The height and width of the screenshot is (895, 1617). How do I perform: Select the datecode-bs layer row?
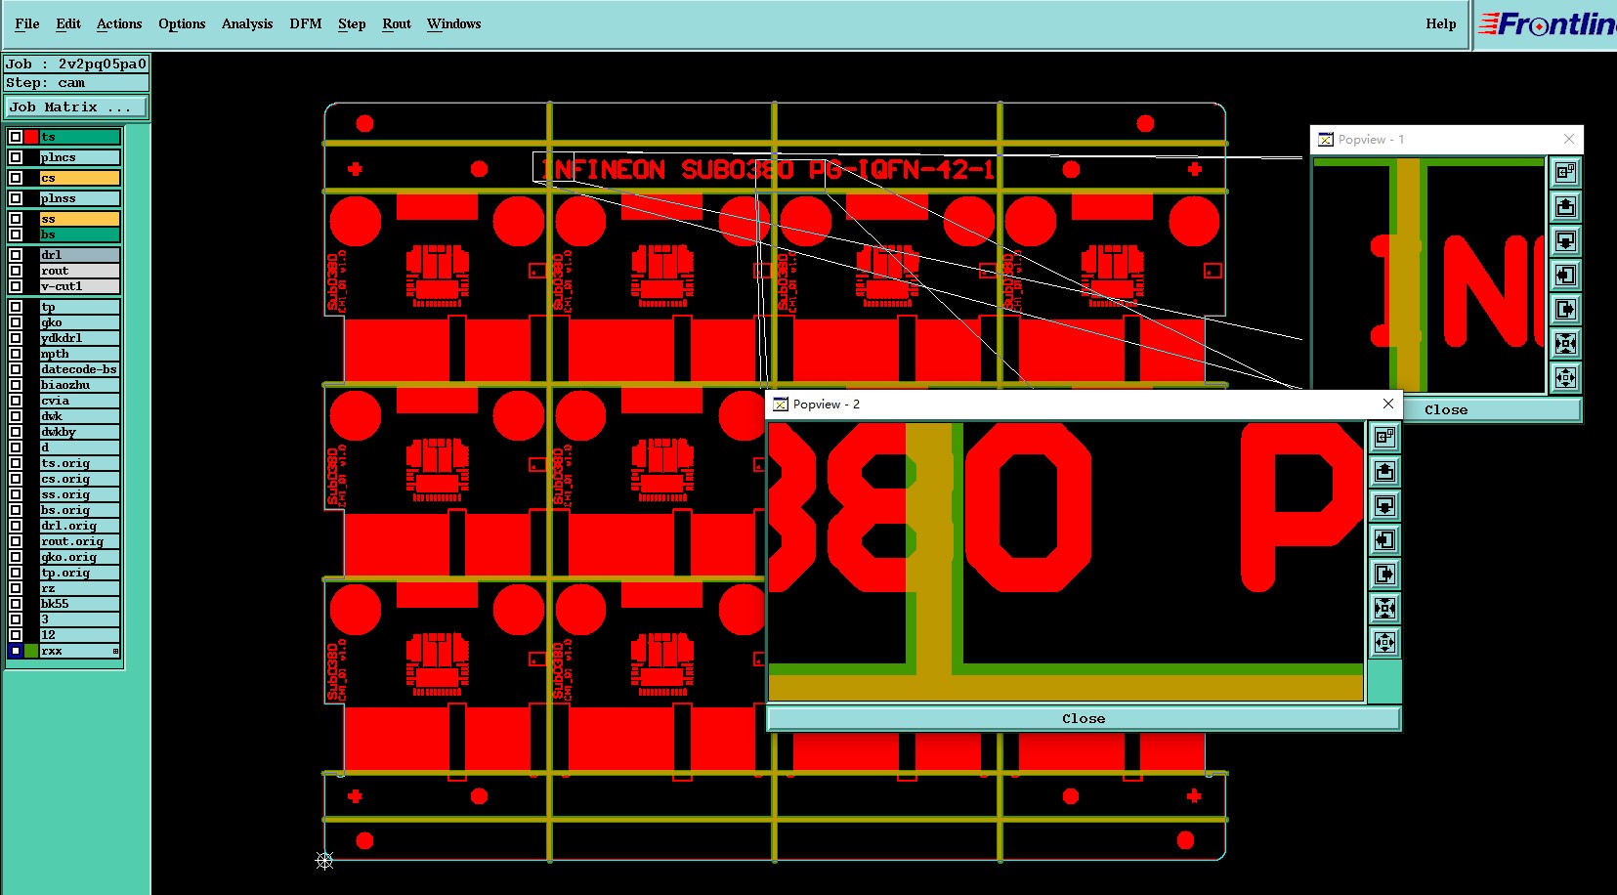pos(79,369)
